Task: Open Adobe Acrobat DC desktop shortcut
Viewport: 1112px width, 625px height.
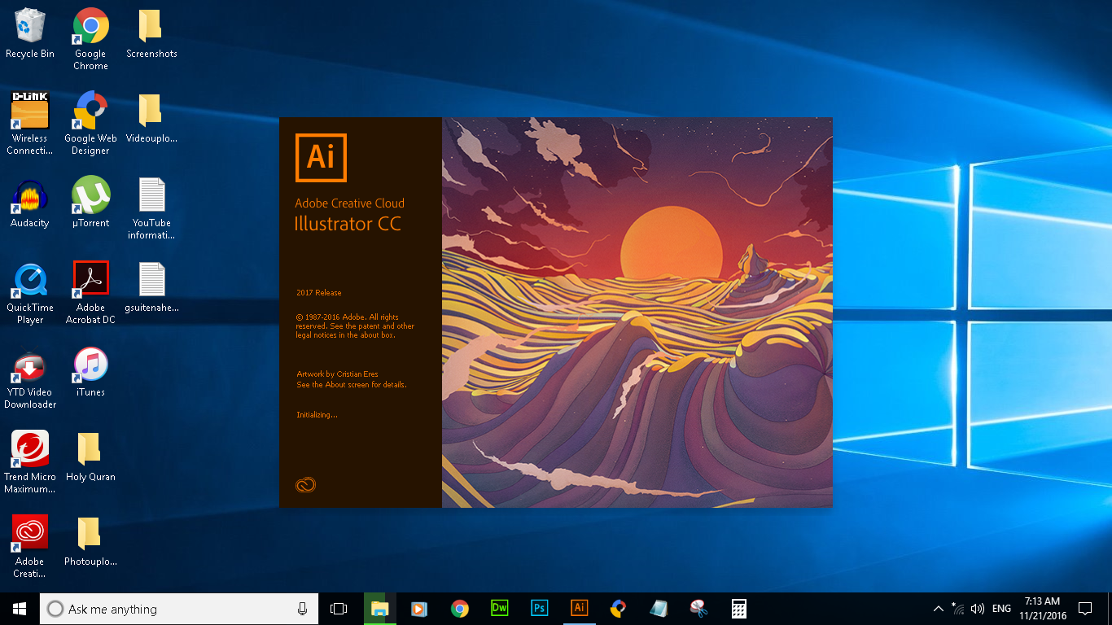Action: click(x=90, y=293)
